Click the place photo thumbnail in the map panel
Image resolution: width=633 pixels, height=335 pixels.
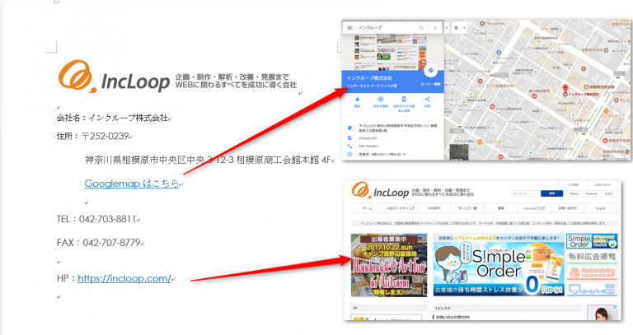tap(393, 53)
